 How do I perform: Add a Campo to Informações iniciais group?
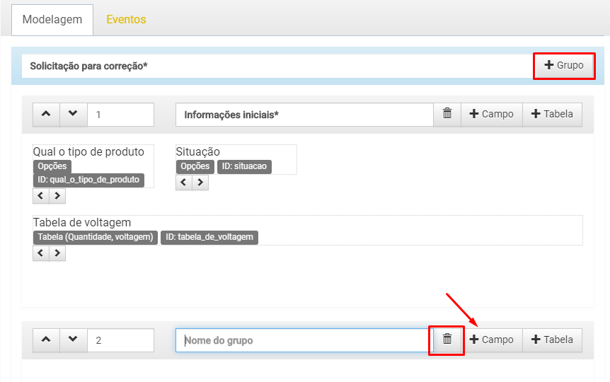click(491, 115)
